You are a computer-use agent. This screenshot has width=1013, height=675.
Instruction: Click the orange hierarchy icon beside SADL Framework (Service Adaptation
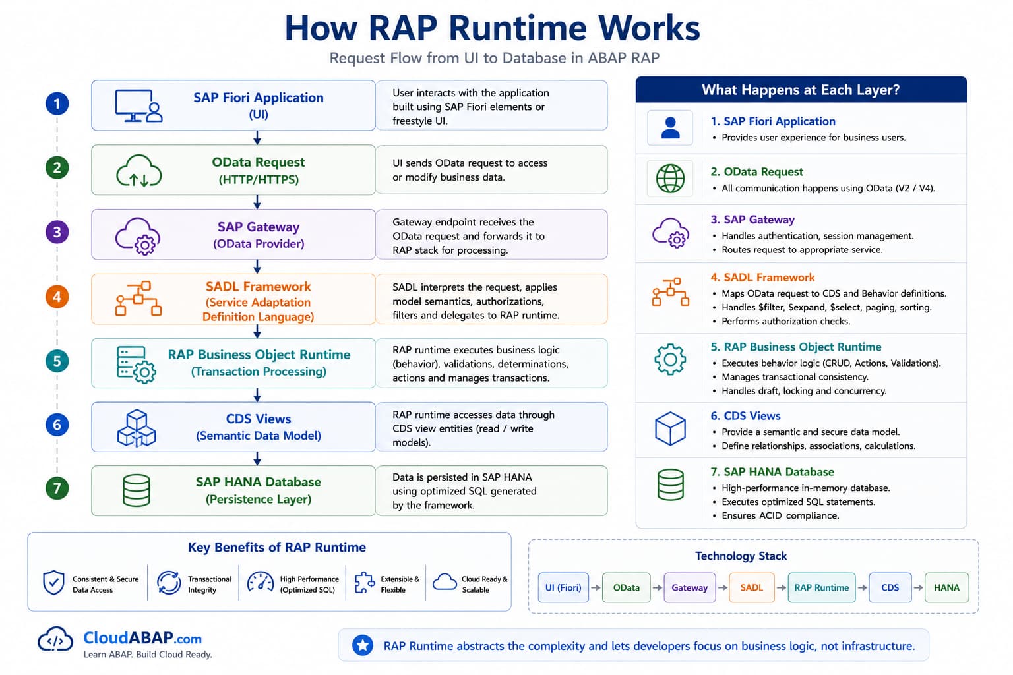tap(138, 299)
